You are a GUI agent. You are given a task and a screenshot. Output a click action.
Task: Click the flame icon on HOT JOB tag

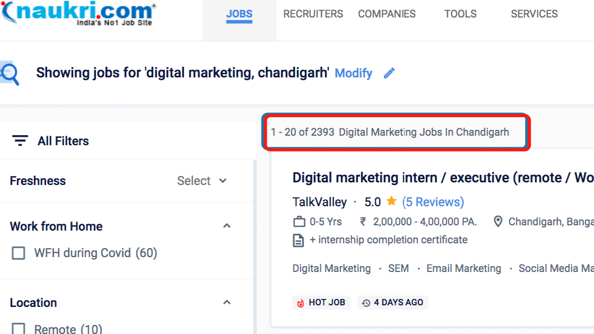pyautogui.click(x=301, y=302)
